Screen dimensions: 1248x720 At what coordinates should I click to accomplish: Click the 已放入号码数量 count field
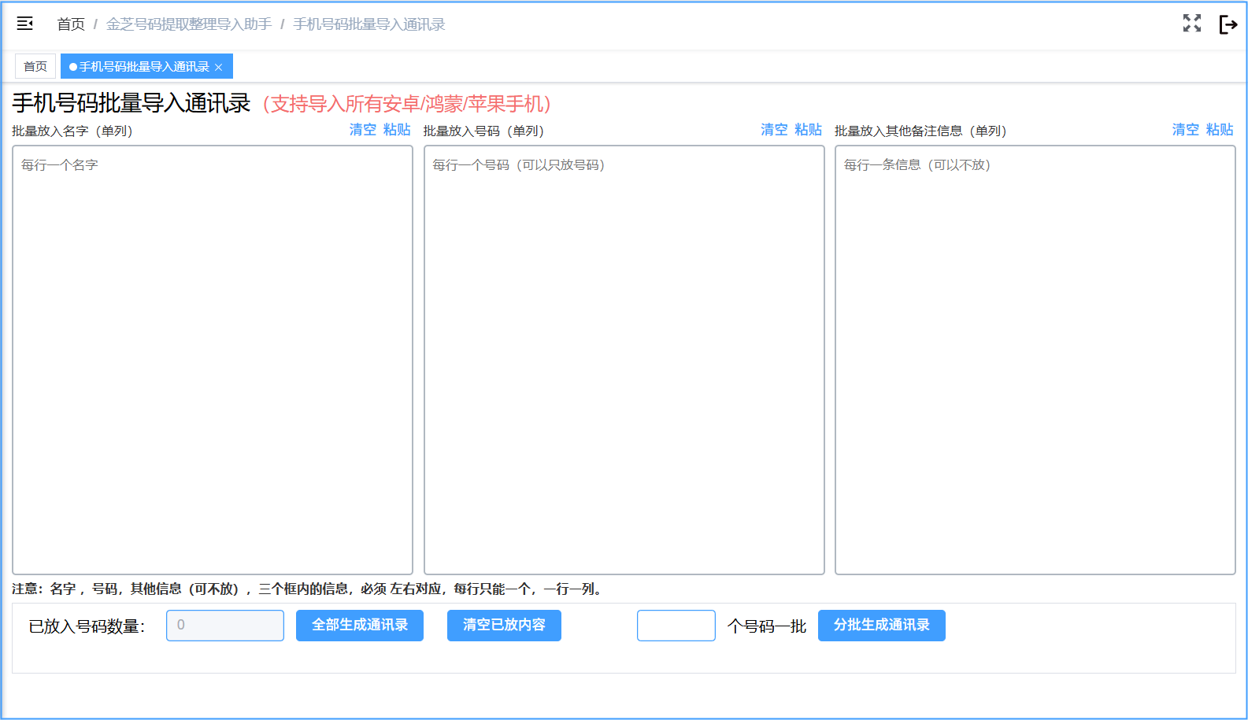click(225, 626)
